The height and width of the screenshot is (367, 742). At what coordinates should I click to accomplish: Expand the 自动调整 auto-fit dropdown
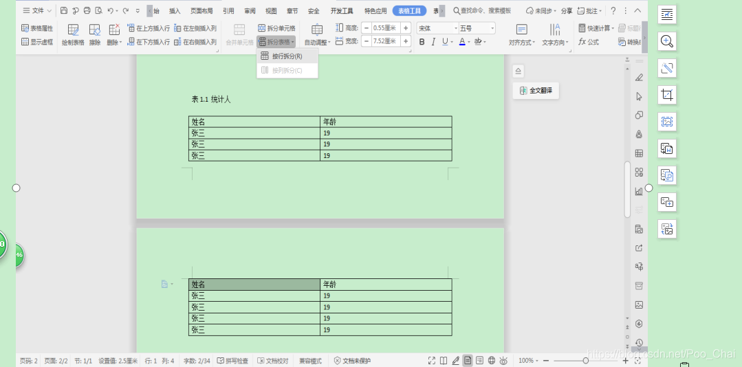coord(317,42)
